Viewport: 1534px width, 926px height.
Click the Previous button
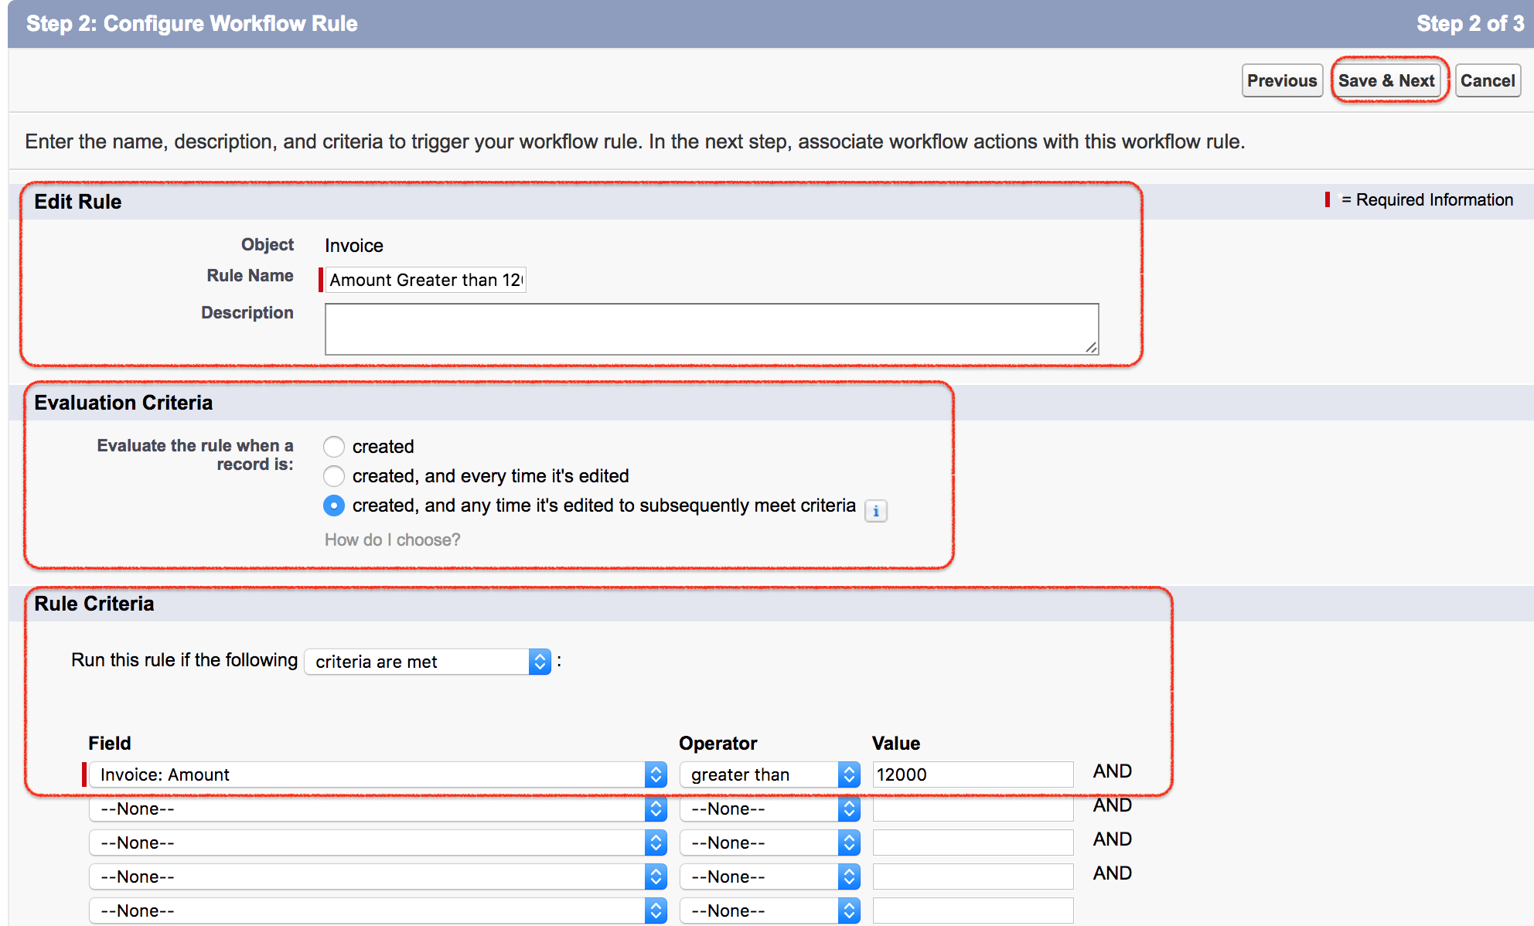(x=1282, y=80)
